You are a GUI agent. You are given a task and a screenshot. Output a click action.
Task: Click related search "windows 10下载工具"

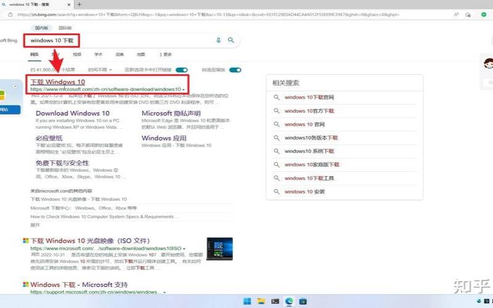pos(309,178)
